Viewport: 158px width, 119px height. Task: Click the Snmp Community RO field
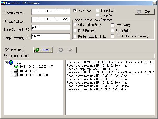click(51, 28)
